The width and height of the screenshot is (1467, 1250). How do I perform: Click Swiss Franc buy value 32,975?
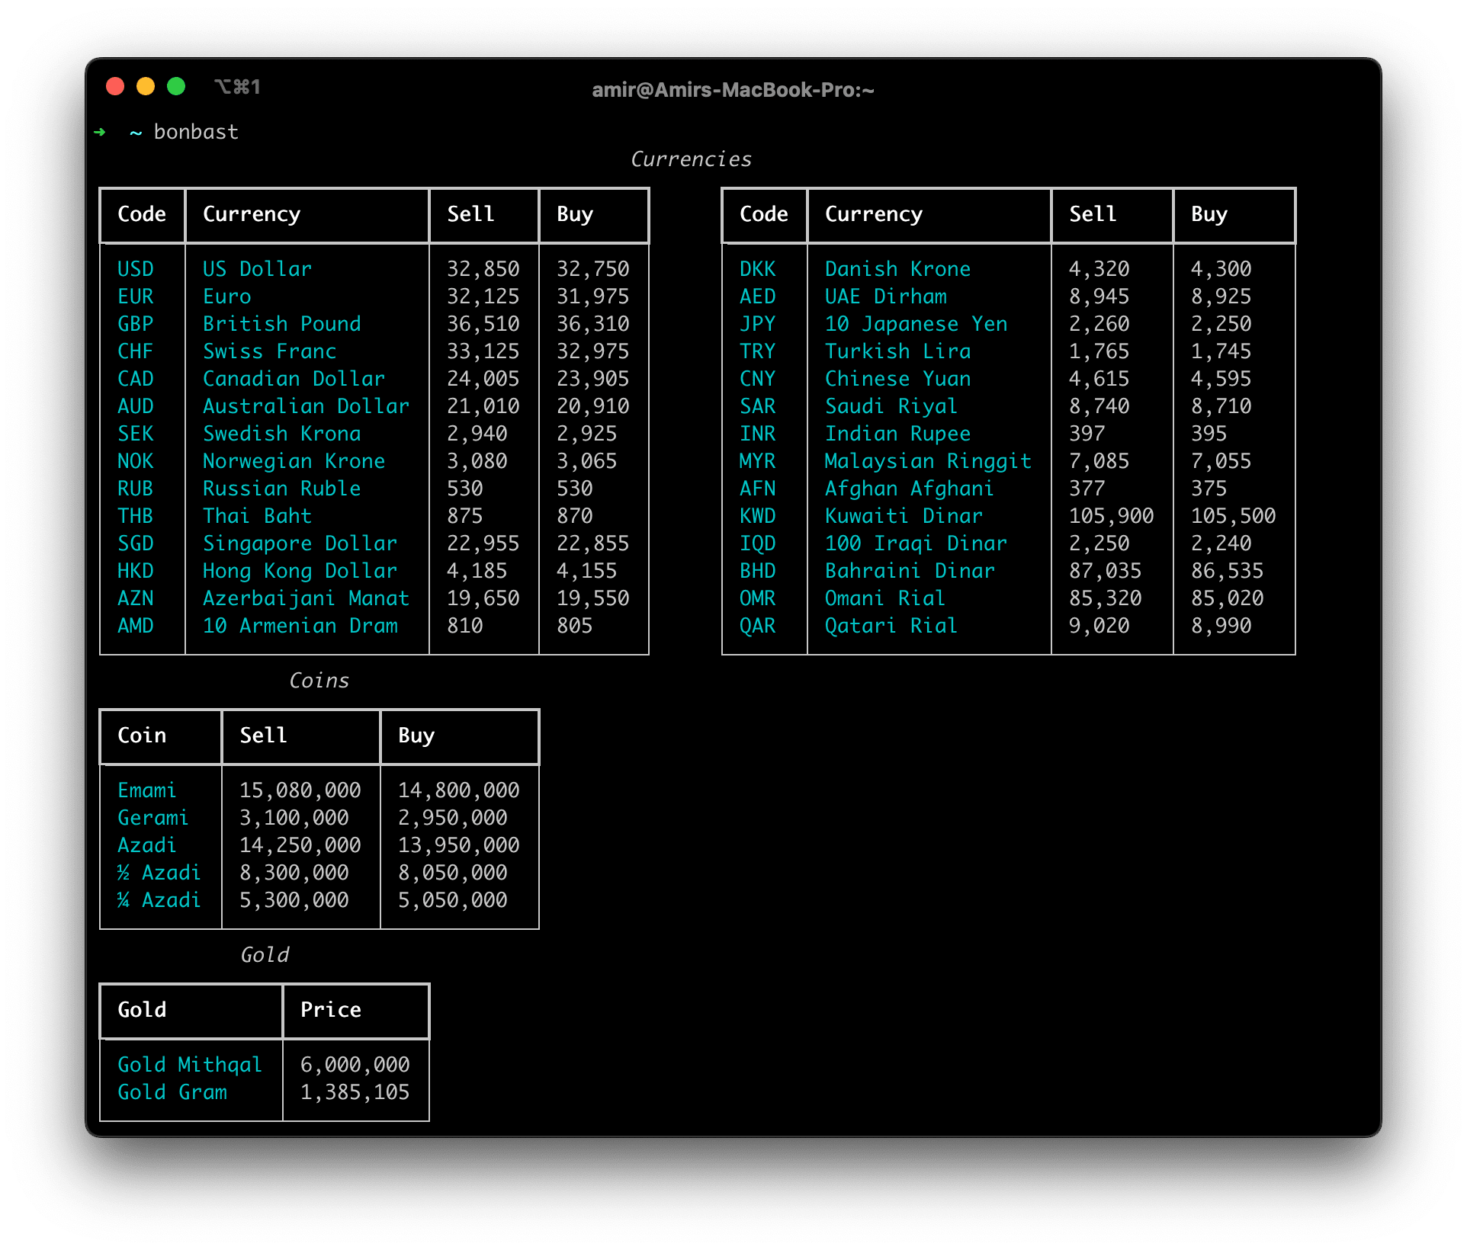pyautogui.click(x=593, y=351)
